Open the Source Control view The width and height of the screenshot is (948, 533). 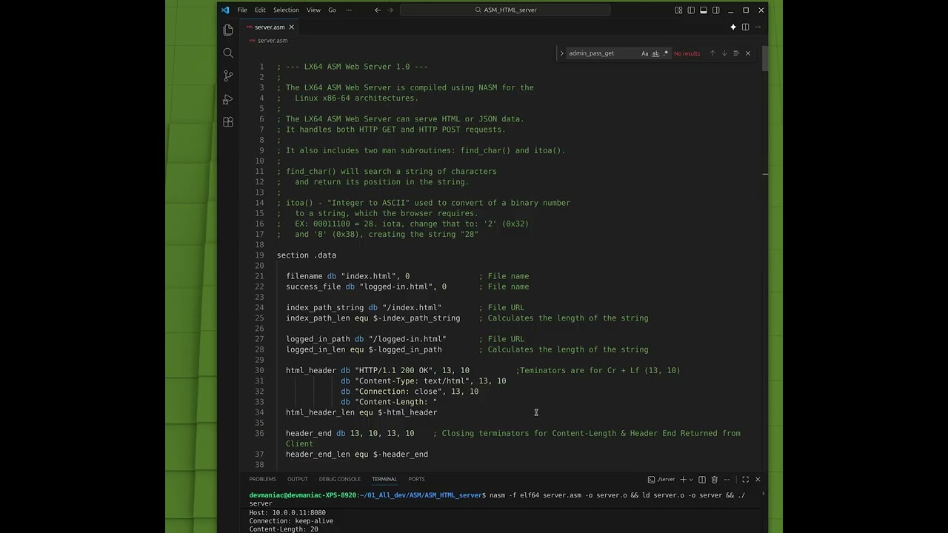point(228,76)
